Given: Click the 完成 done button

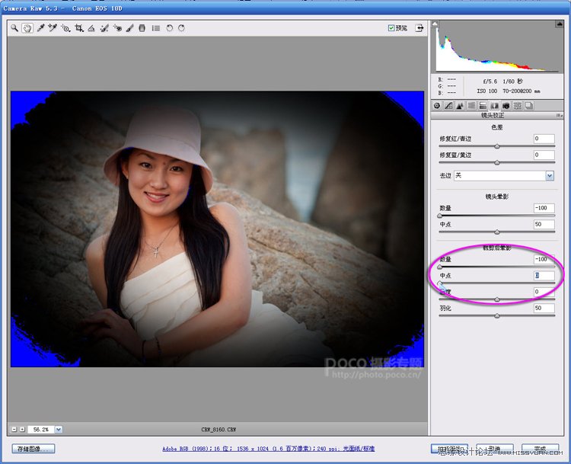Looking at the screenshot, I should pyautogui.click(x=540, y=449).
